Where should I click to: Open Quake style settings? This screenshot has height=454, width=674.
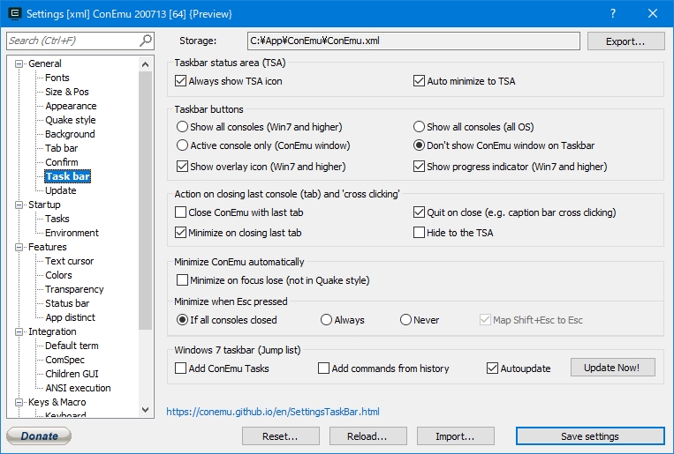pyautogui.click(x=71, y=120)
